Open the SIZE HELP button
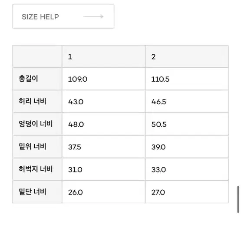Screen dimensions: 241x241 (x=63, y=17)
